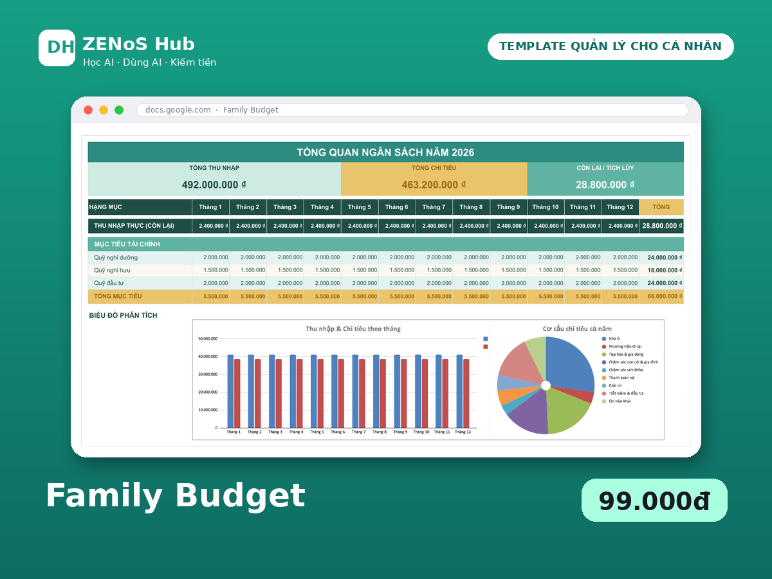Viewport: 772px width, 579px height.
Task: Click the 99.000đ price button
Action: point(654,501)
